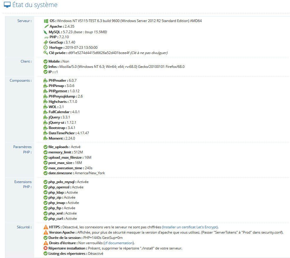The image size is (290, 258).
Task: Click the warning icon beside Version Apache
Action: [46, 232]
